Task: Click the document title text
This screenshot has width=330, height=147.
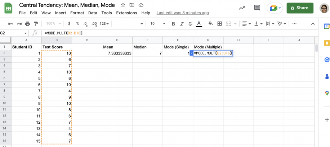Action: pos(67,5)
